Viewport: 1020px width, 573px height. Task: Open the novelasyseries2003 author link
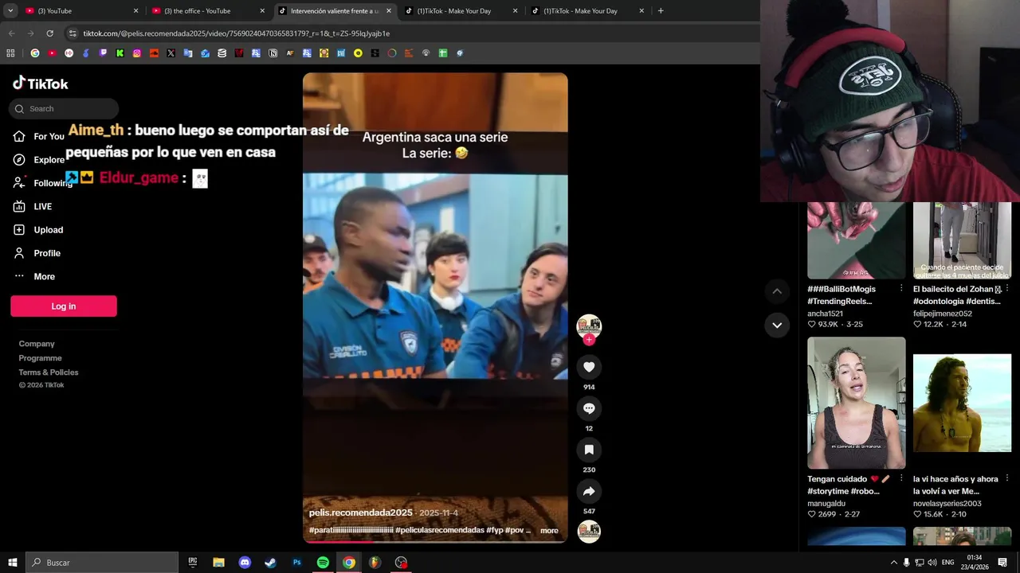(947, 504)
